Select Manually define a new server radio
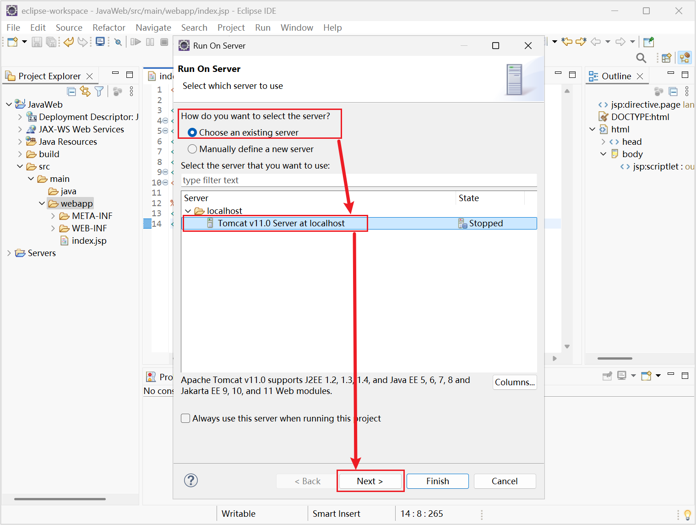Viewport: 696px width, 525px height. click(192, 149)
